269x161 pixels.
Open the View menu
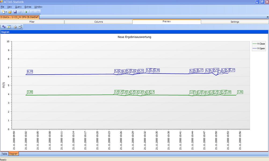[x=10, y=7]
